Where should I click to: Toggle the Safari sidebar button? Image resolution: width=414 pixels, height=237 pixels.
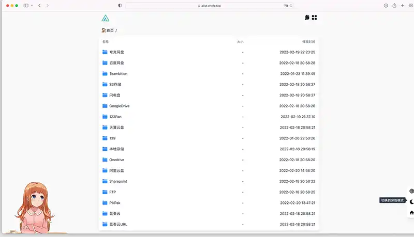coord(26,6)
